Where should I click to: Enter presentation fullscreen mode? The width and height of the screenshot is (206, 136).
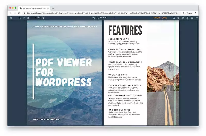(x=174, y=18)
